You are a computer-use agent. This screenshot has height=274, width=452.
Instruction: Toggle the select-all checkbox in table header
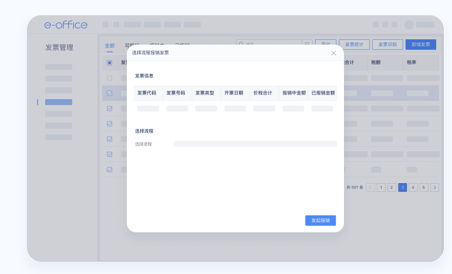pos(109,62)
